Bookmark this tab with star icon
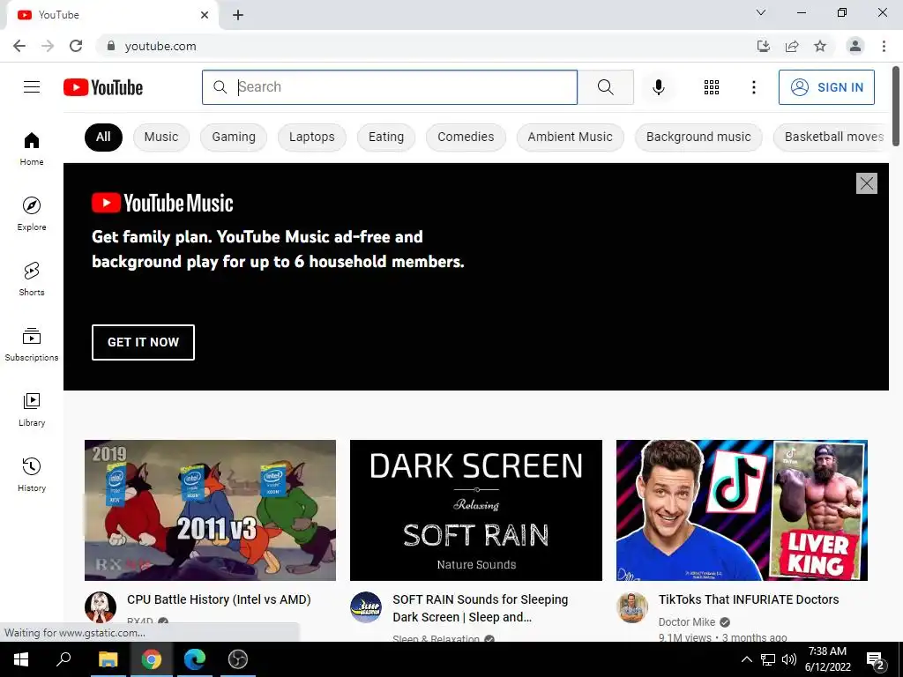This screenshot has height=677, width=903. tap(820, 46)
